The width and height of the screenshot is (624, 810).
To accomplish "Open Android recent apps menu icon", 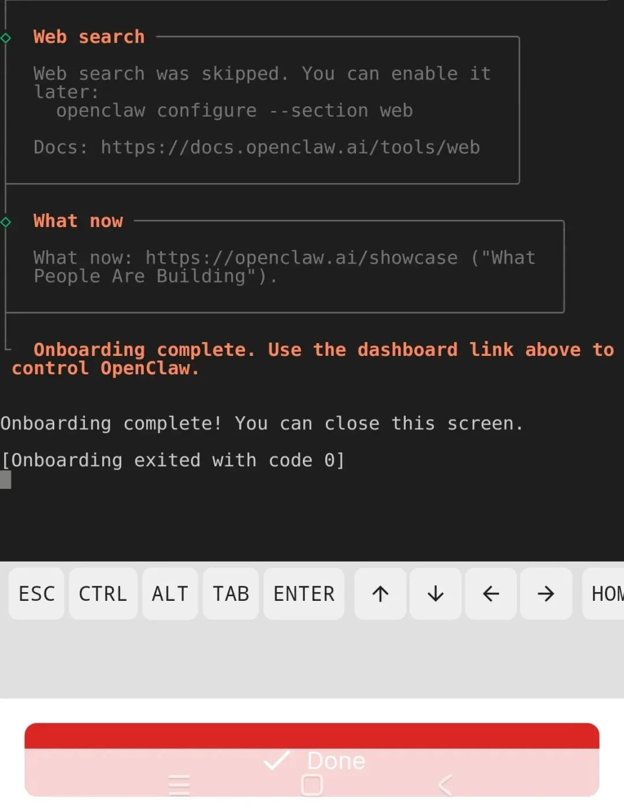I will pos(179,785).
